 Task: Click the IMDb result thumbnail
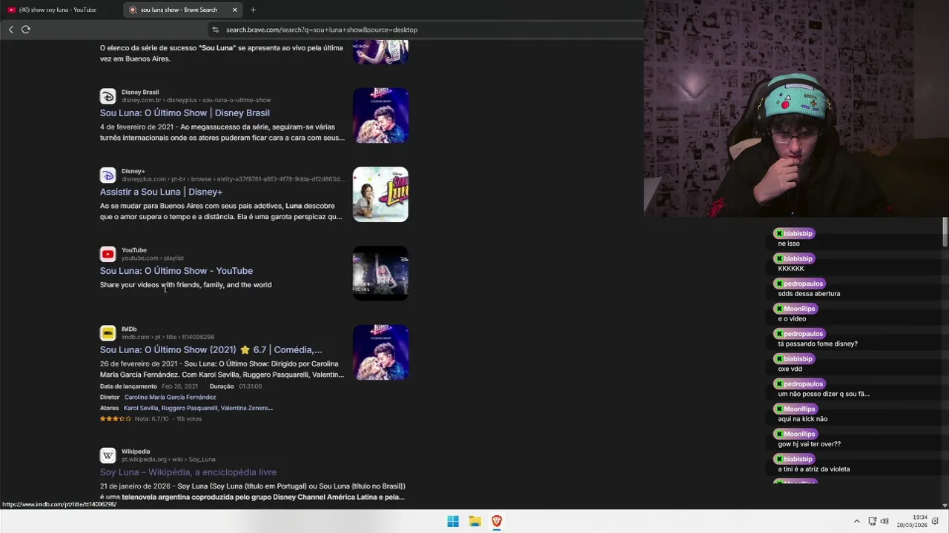(x=380, y=352)
